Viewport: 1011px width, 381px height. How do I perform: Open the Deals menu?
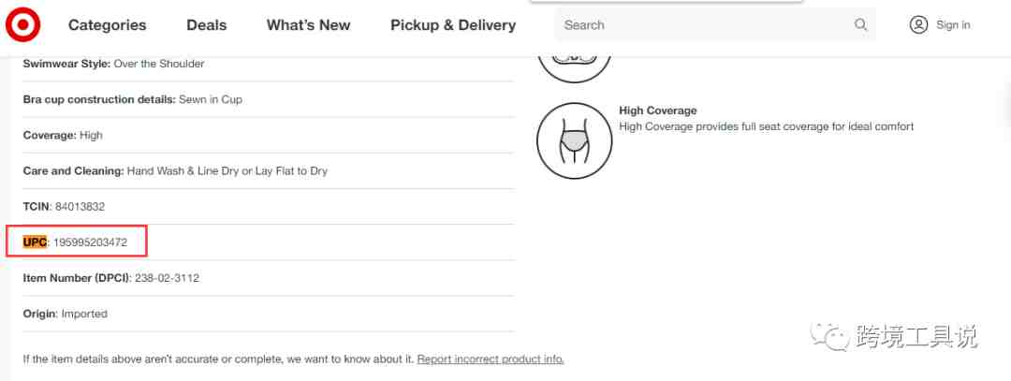pyautogui.click(x=206, y=25)
